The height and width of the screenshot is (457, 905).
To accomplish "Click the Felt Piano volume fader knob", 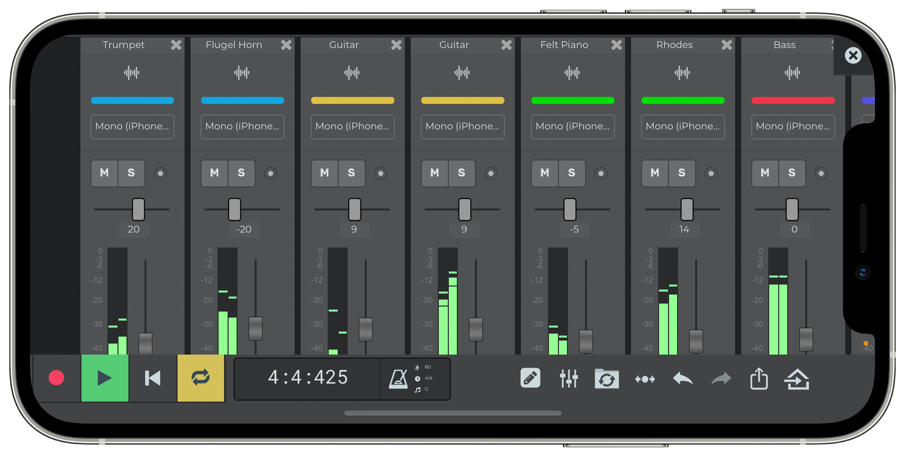I will [x=586, y=342].
